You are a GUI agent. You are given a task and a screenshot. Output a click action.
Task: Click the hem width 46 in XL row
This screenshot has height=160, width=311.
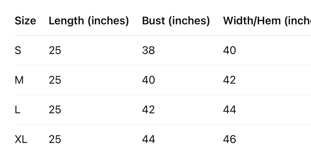tap(230, 139)
